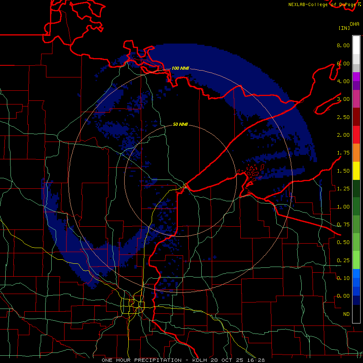Click the 2.00 legend value
Image resolution: width=363 pixels, height=363 pixels.
pyautogui.click(x=343, y=135)
